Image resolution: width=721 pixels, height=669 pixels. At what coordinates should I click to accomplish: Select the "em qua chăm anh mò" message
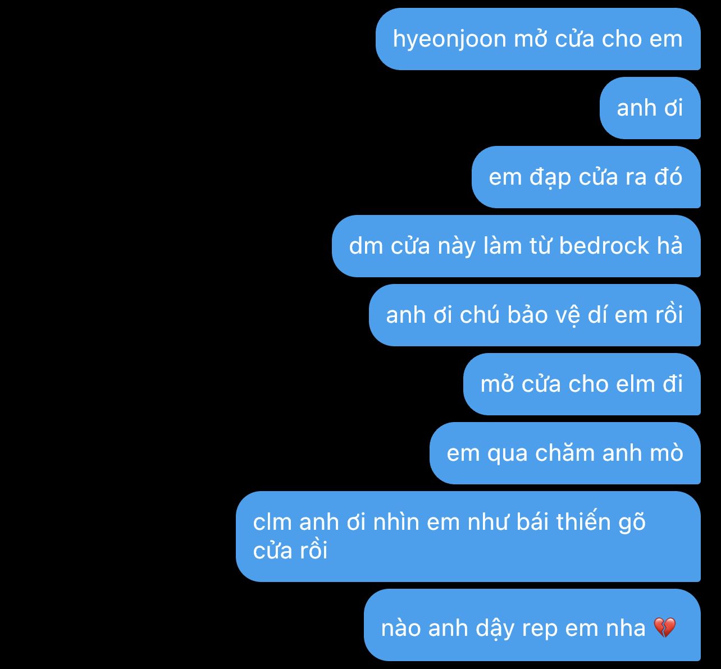[565, 453]
